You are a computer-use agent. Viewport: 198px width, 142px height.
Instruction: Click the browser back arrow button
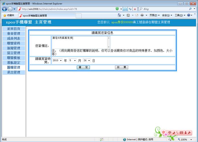(4, 9)
